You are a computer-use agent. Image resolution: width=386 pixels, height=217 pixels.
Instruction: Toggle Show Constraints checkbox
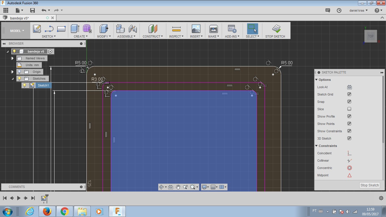349,131
